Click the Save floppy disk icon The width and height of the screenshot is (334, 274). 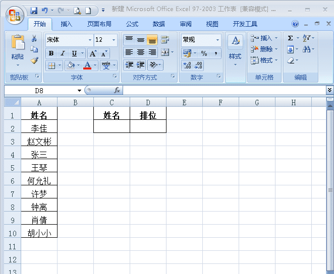click(x=34, y=10)
